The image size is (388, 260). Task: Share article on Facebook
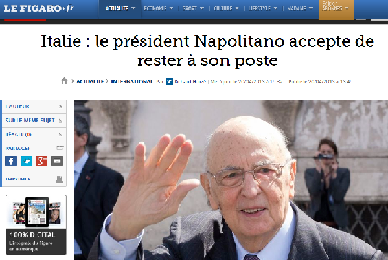[11, 161]
